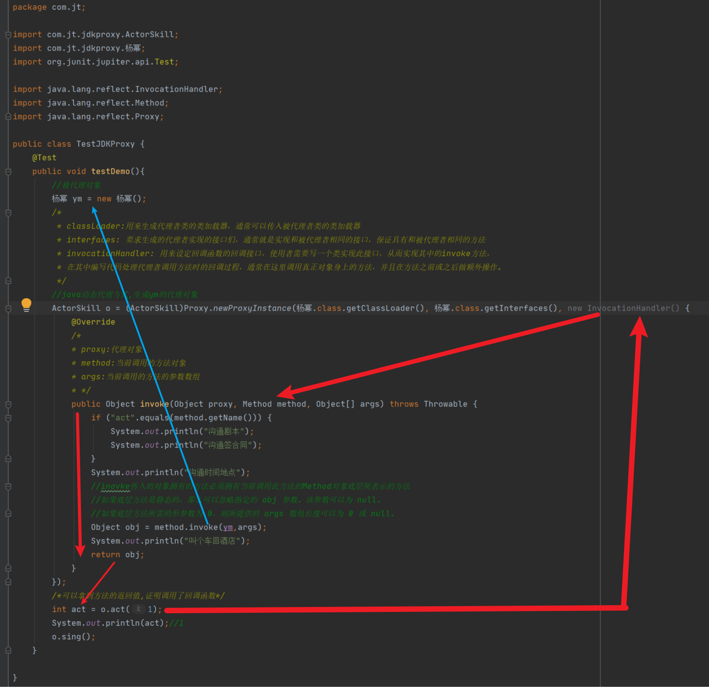Click the TestJDKProxy class name

tap(105, 144)
